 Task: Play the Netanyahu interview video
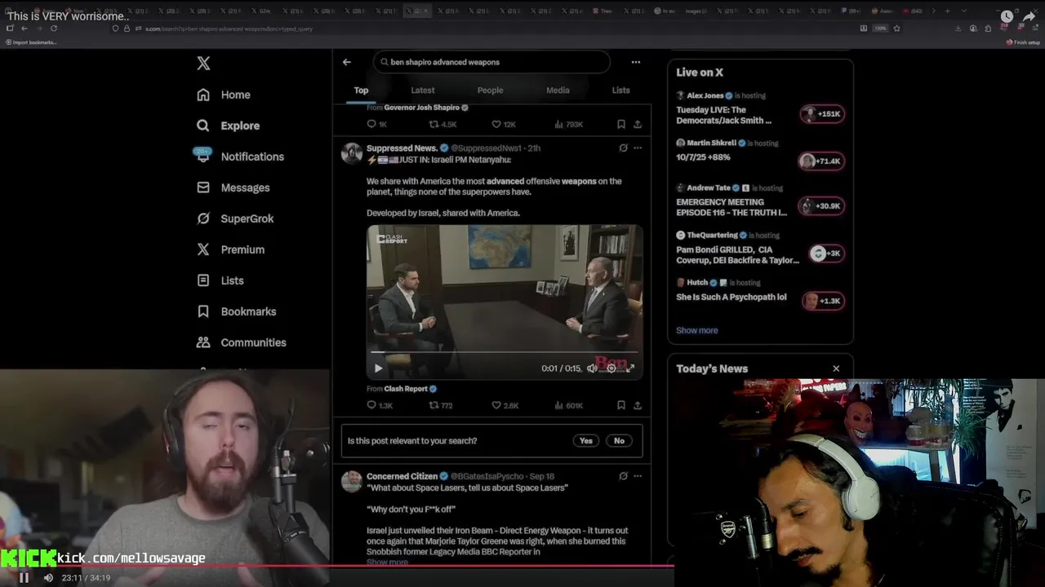[x=378, y=369]
